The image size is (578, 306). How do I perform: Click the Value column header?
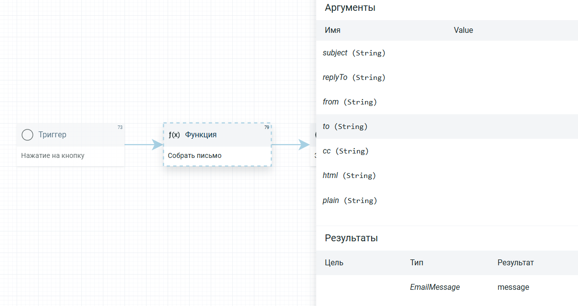tap(463, 30)
